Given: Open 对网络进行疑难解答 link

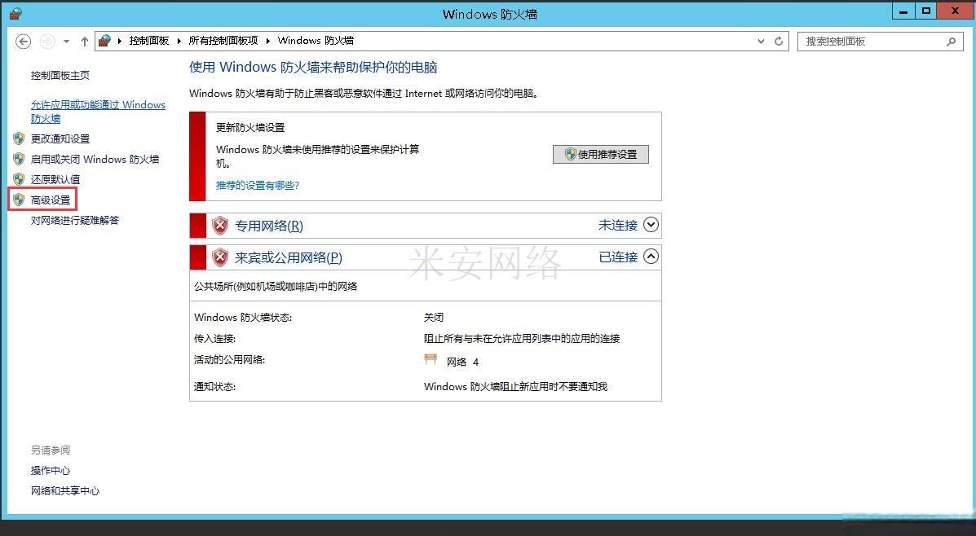Looking at the screenshot, I should [x=75, y=220].
